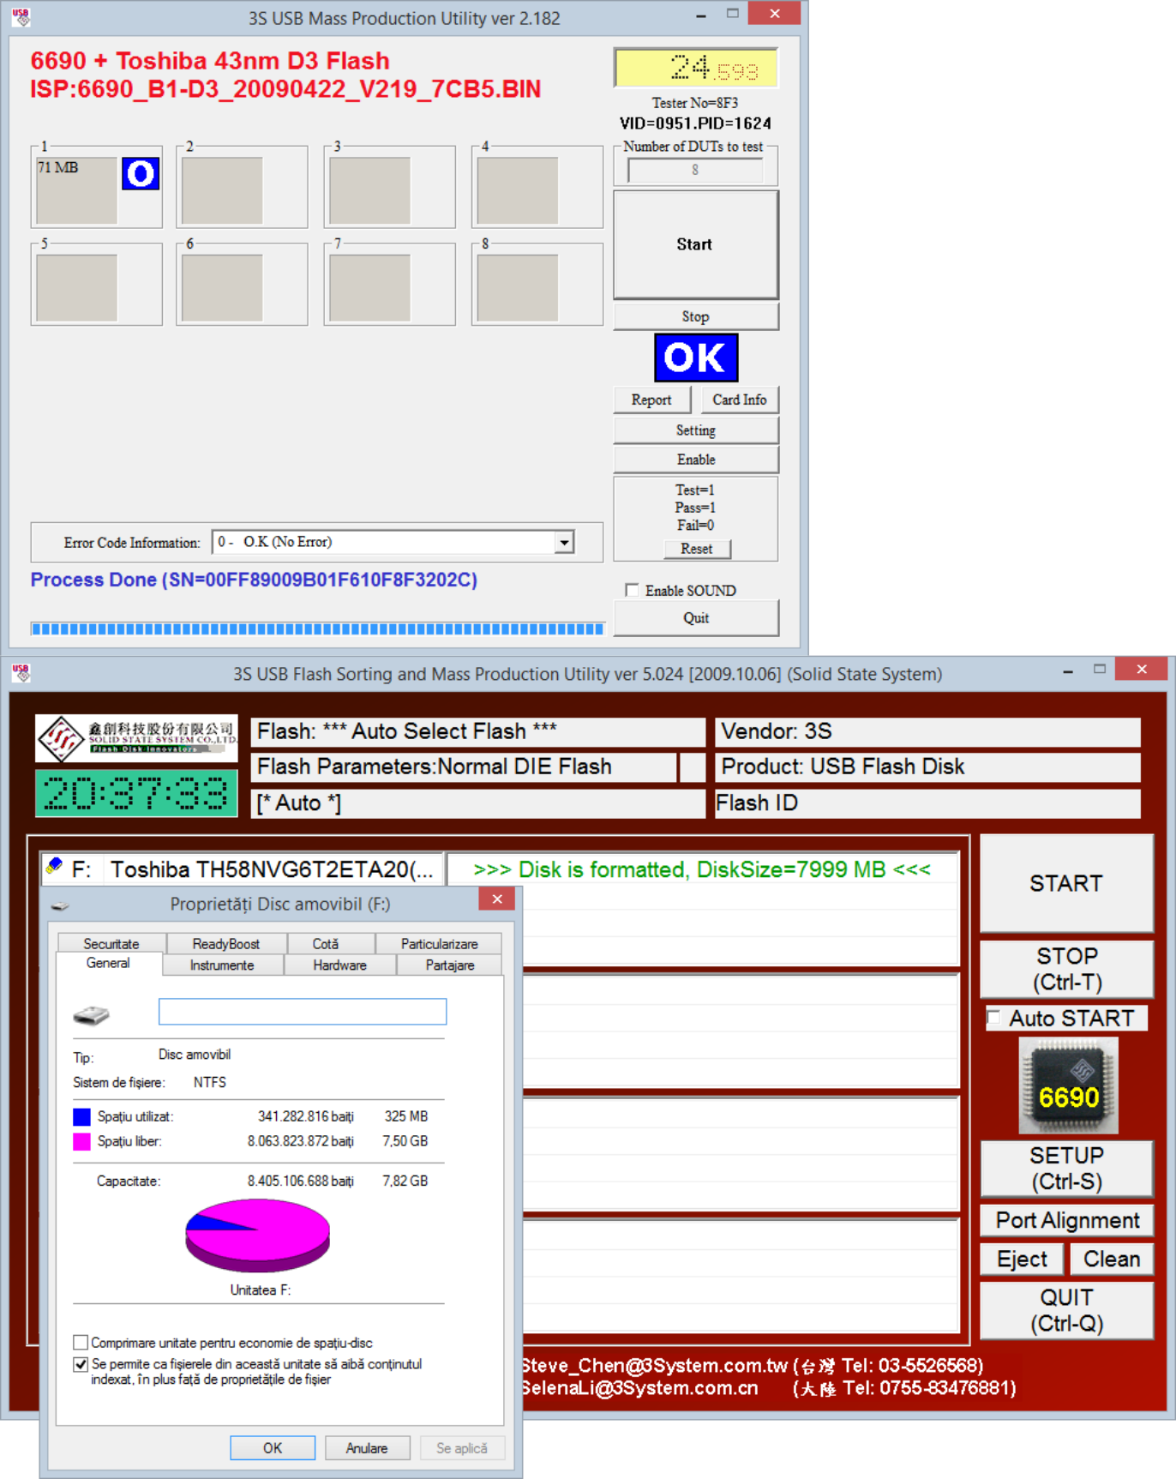Viewport: 1176px width, 1479px height.
Task: Click the drive icon in the properties dialog title bar
Action: (x=60, y=905)
